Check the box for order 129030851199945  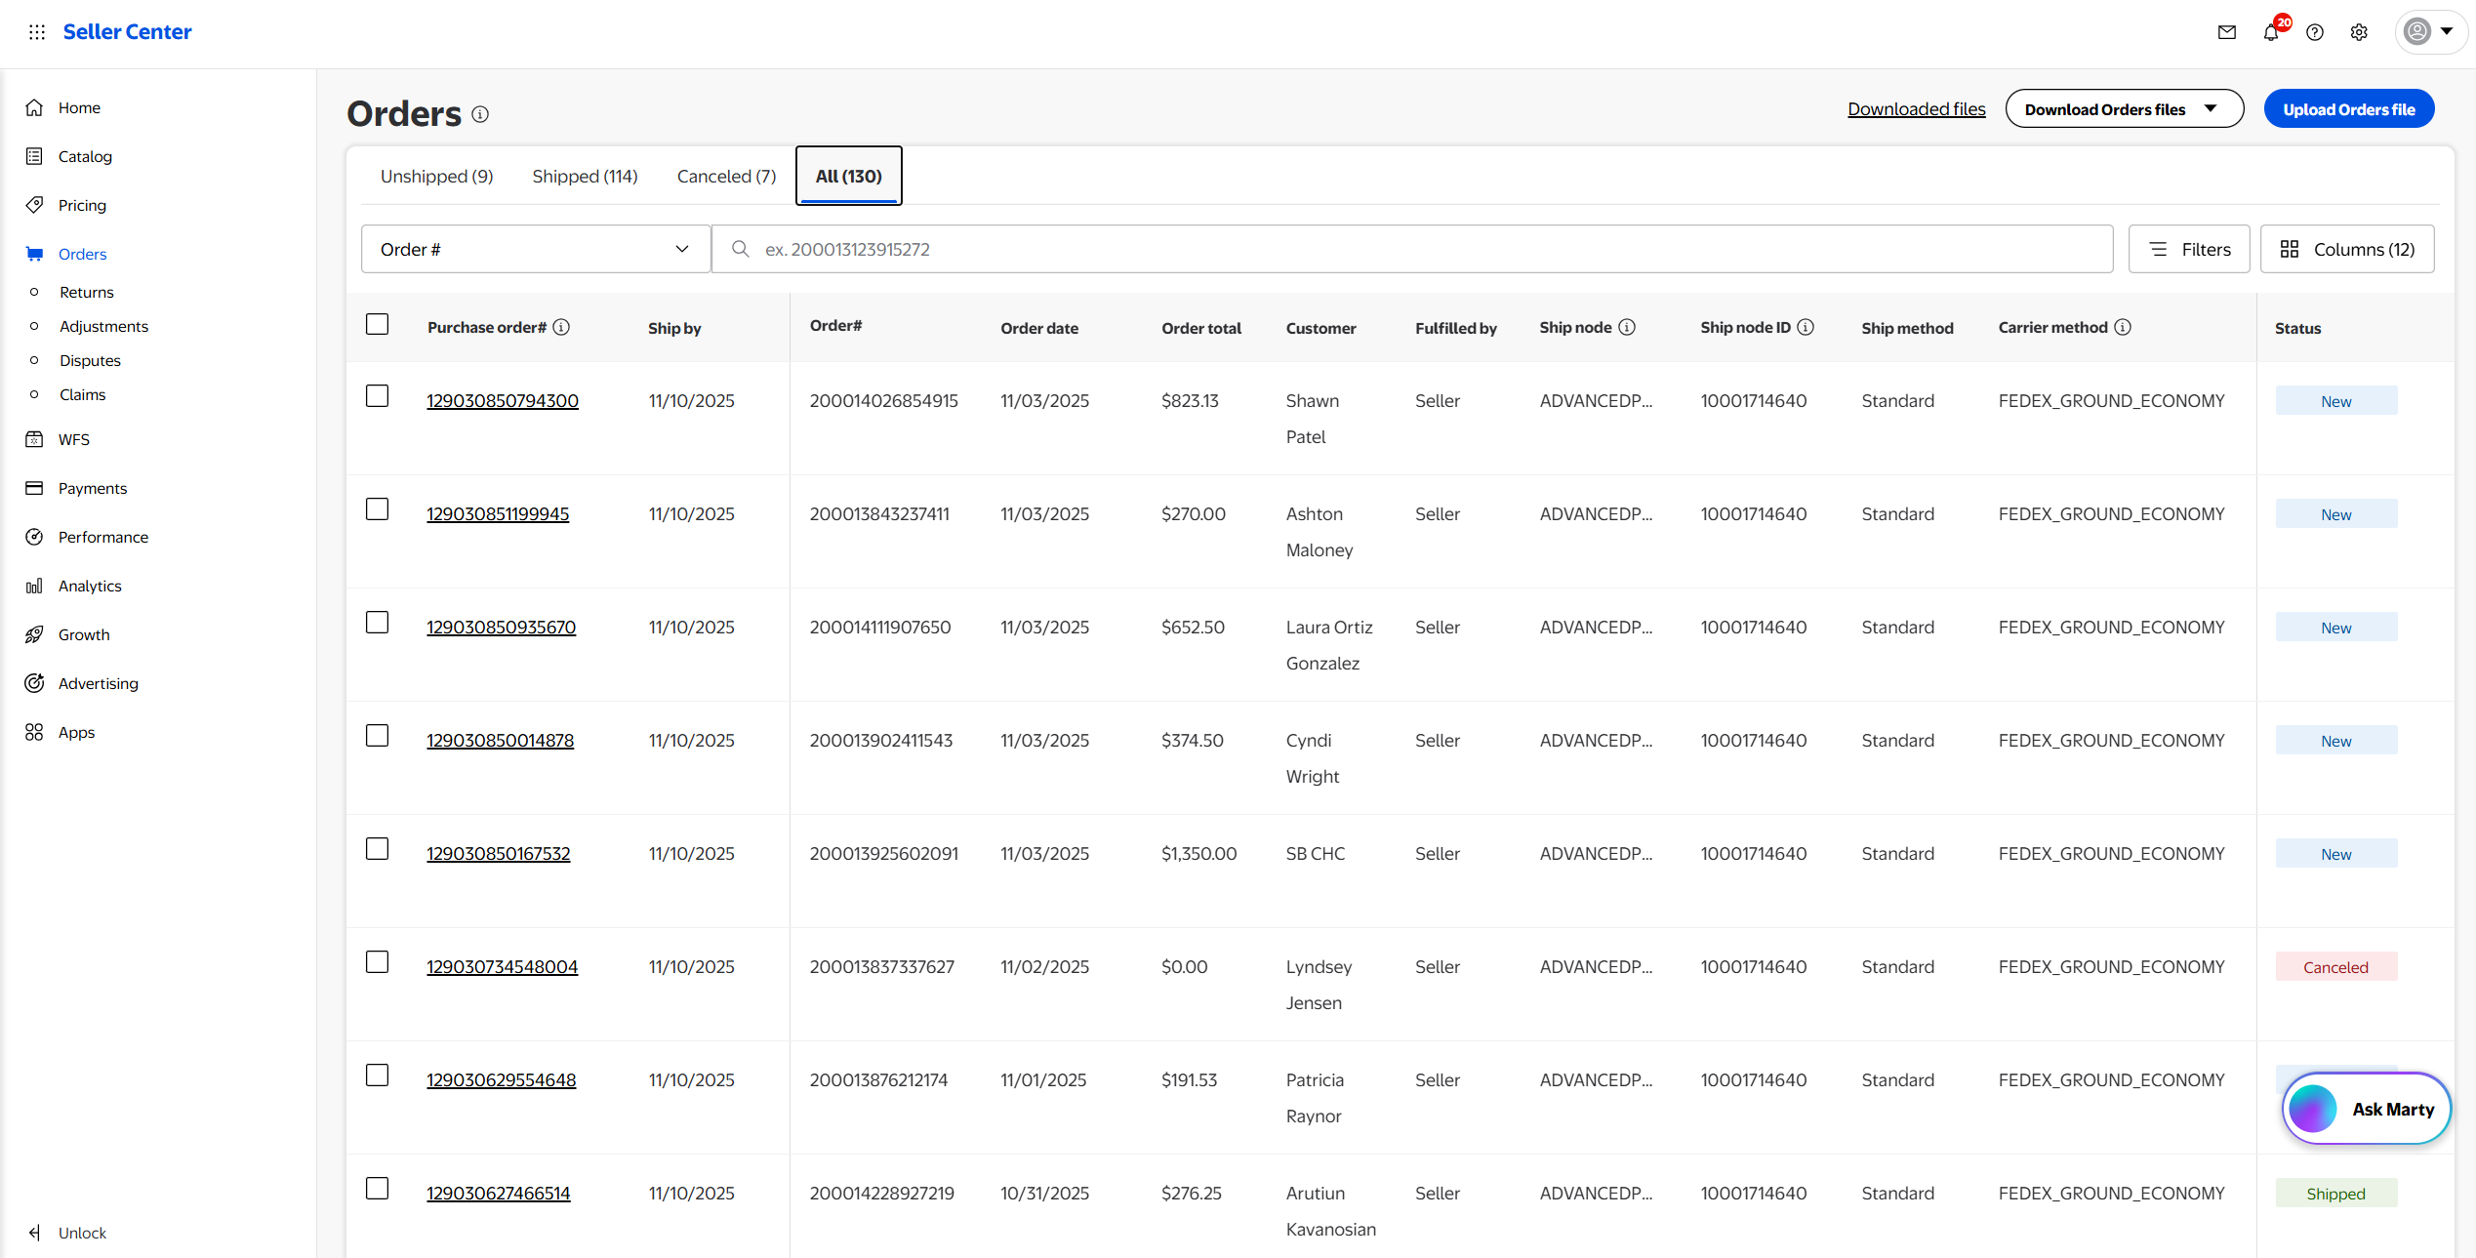coord(378,509)
